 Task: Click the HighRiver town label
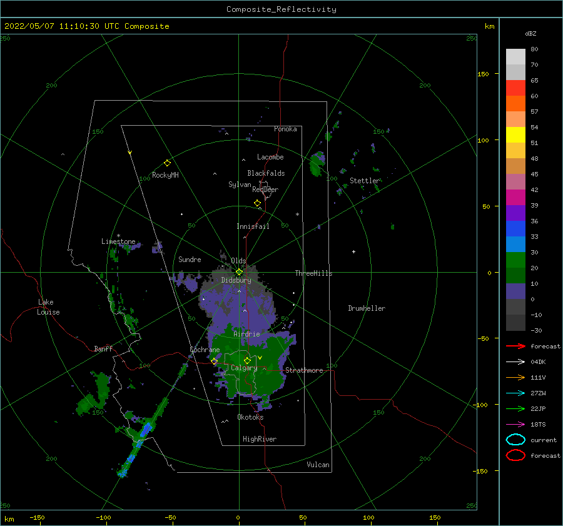[x=260, y=439]
